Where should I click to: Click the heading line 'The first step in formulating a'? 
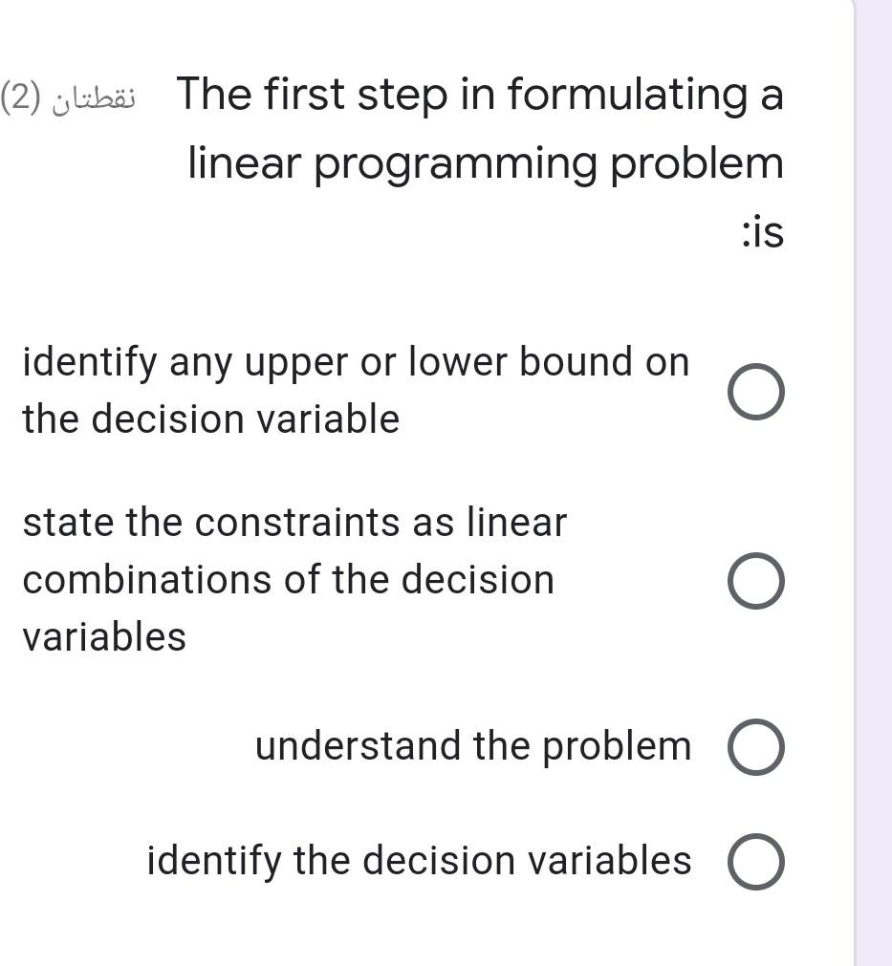(x=480, y=95)
